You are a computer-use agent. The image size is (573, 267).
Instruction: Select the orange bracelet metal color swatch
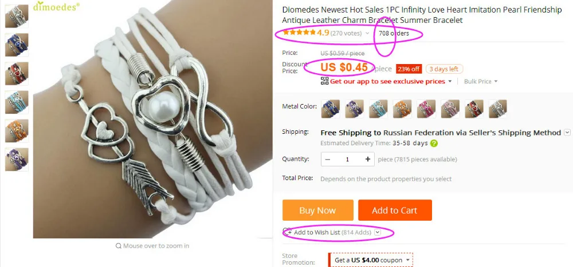pos(402,109)
